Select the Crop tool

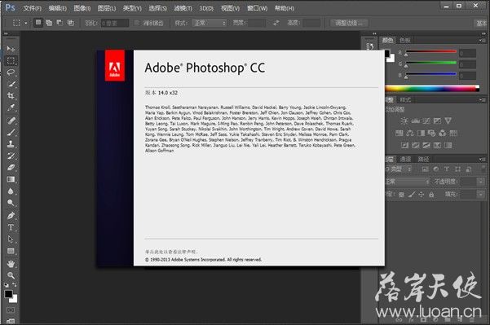click(x=11, y=96)
